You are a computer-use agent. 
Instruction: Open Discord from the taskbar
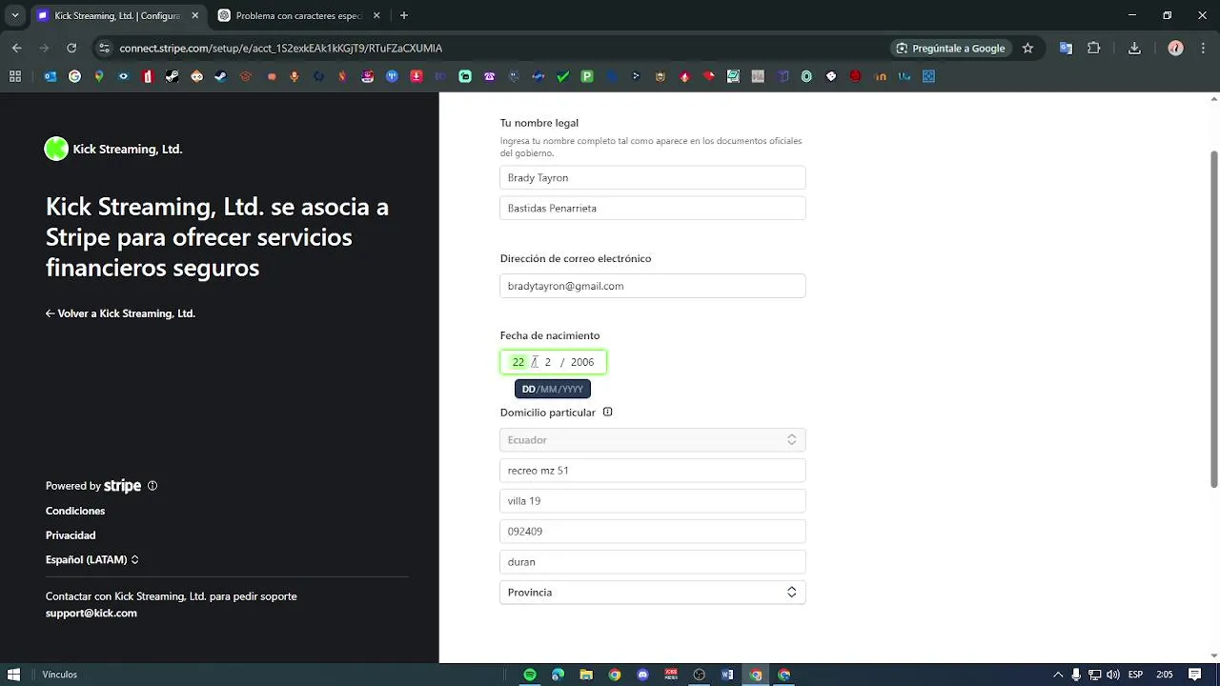pos(642,675)
